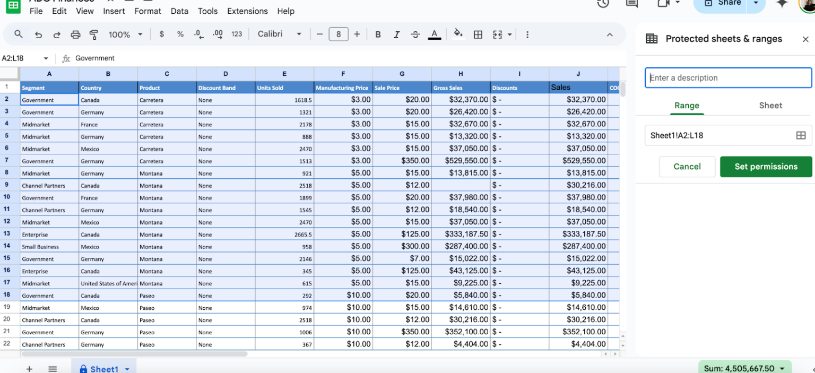The height and width of the screenshot is (373, 815).
Task: Open version history using the clock icon
Action: [x=602, y=4]
